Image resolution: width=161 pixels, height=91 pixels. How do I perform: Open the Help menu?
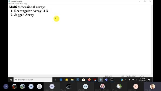point(25,4)
